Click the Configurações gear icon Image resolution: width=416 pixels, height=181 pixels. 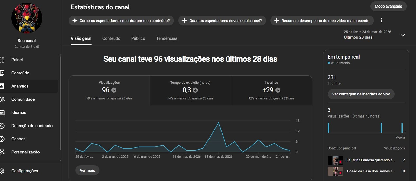(x=2, y=171)
